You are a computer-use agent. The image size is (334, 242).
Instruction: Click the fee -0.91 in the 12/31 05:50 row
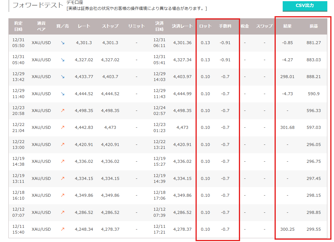(x=225, y=43)
